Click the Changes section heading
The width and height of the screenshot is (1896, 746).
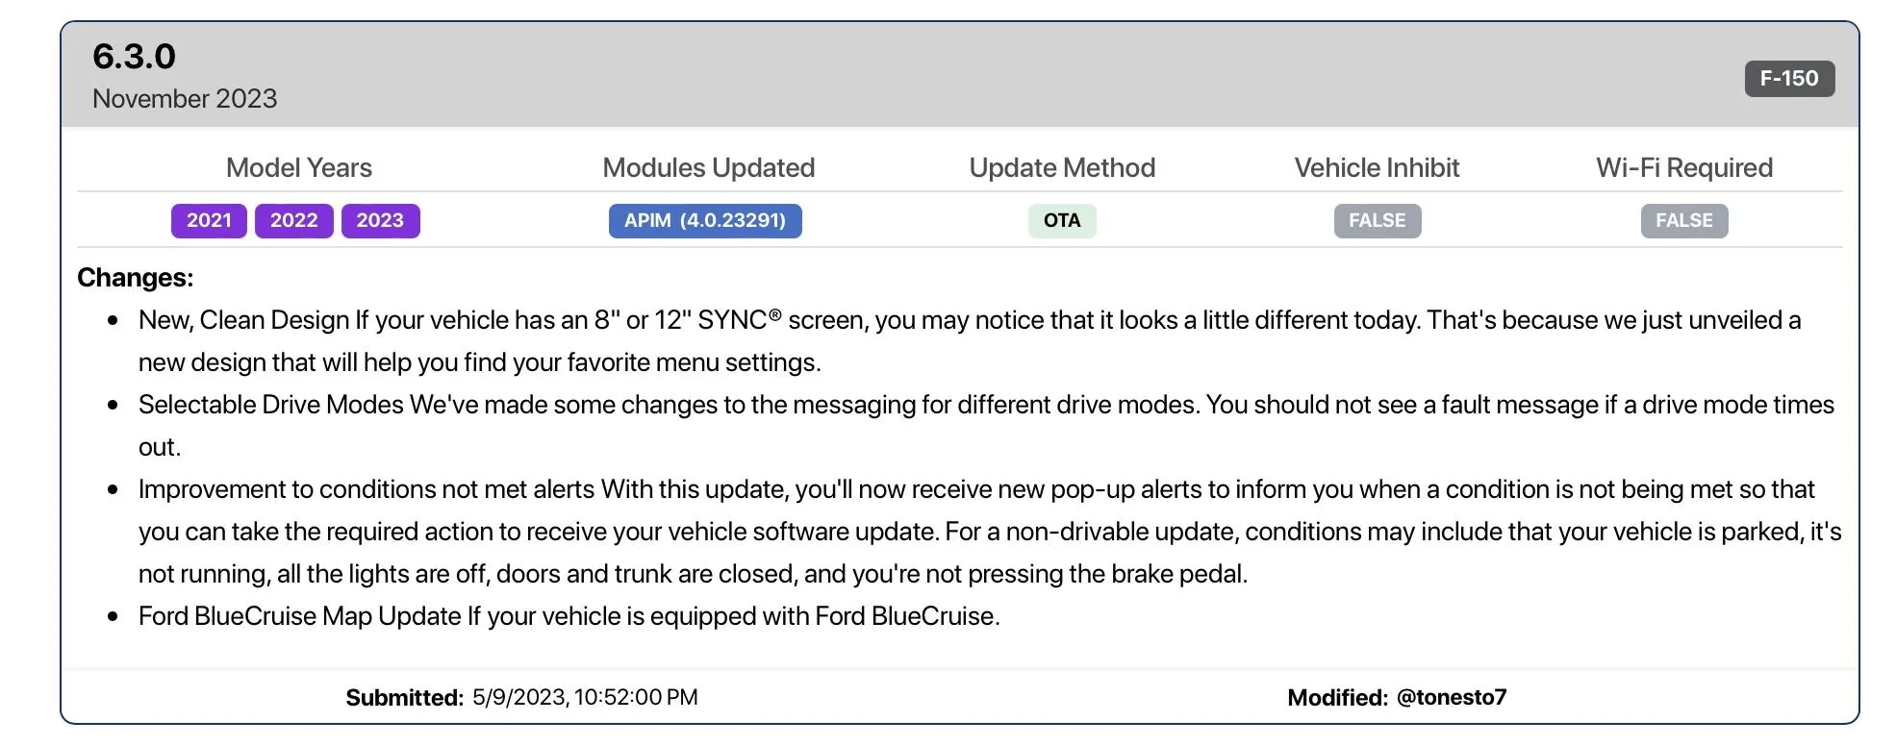pyautogui.click(x=135, y=278)
